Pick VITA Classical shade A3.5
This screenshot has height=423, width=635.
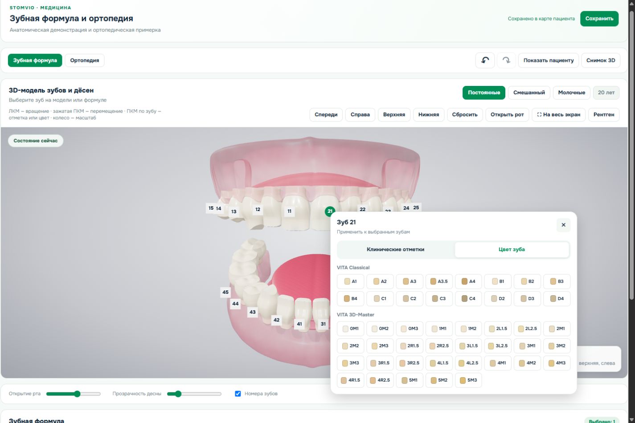tap(439, 281)
